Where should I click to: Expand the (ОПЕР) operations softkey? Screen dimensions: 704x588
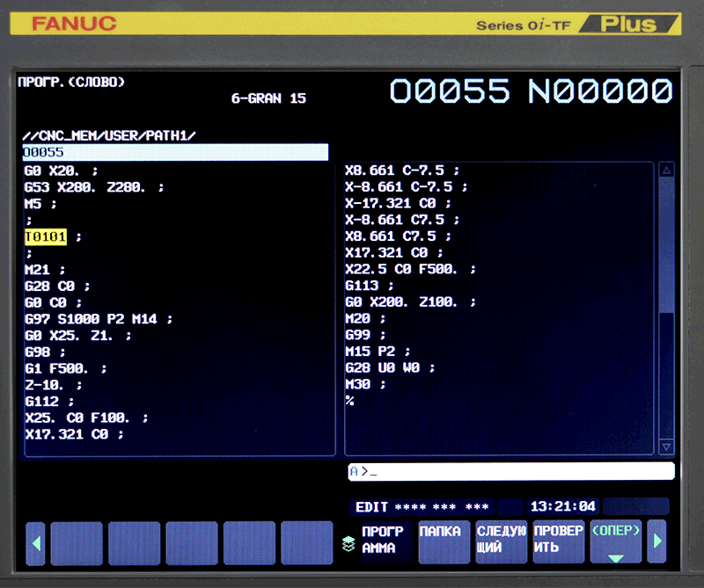coord(615,541)
